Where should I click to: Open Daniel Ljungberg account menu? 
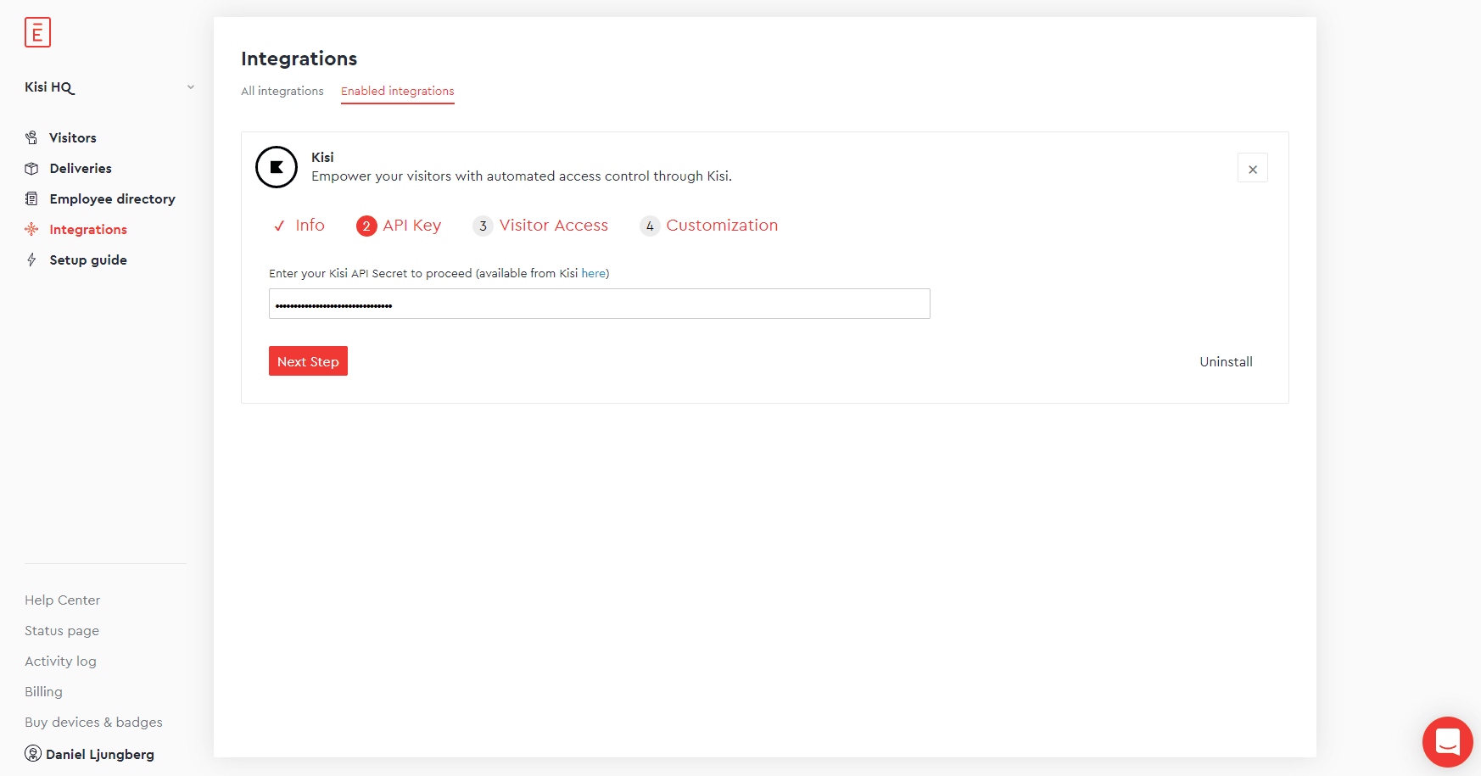click(100, 754)
